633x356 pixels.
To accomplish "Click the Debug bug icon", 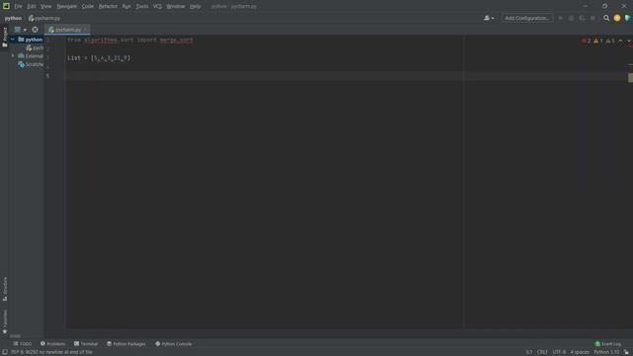I will point(572,18).
